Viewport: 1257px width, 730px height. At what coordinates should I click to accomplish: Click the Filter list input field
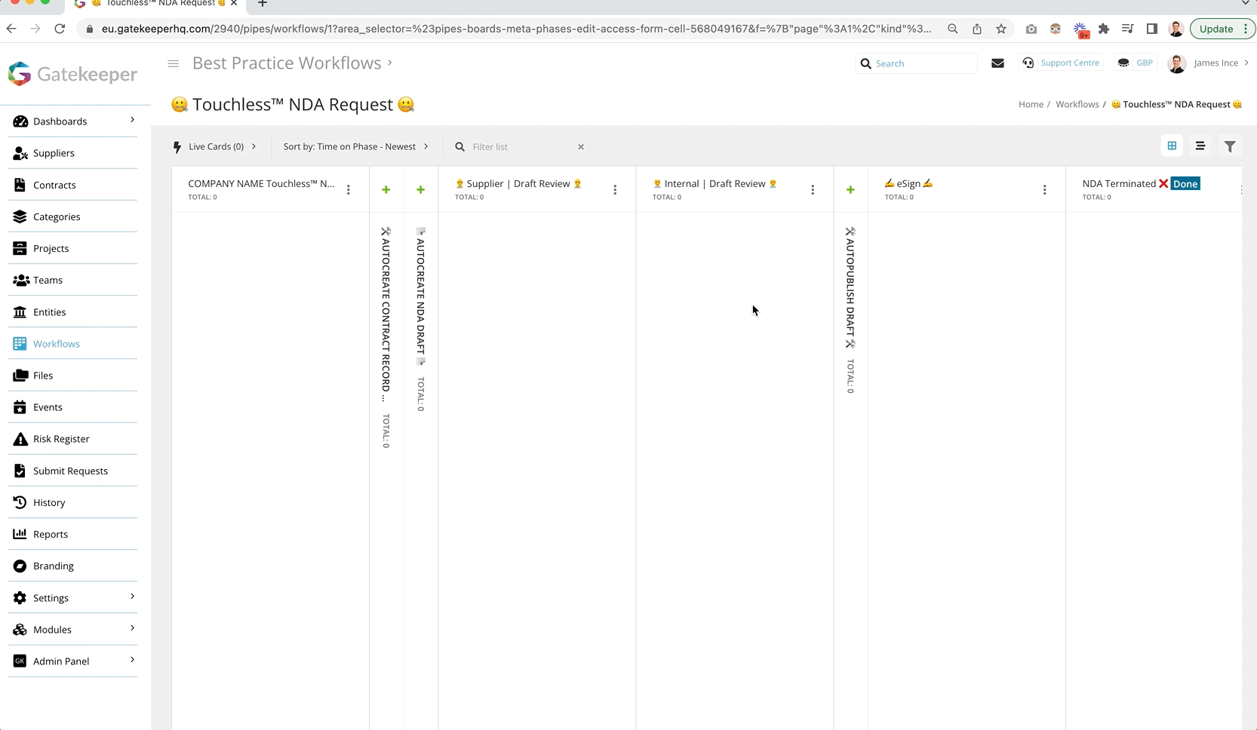[521, 147]
